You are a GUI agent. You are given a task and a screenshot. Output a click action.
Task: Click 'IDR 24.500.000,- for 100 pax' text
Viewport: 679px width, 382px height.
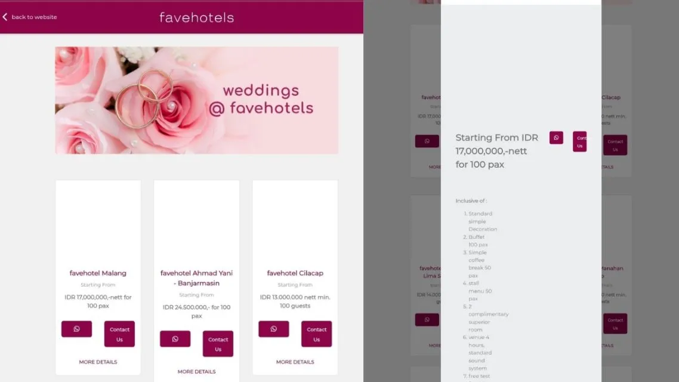pos(196,312)
